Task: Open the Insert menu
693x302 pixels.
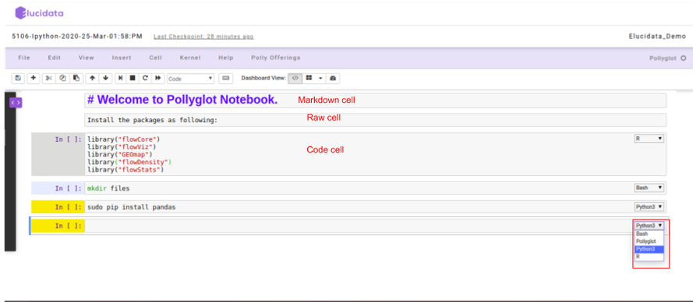Action: (x=122, y=58)
